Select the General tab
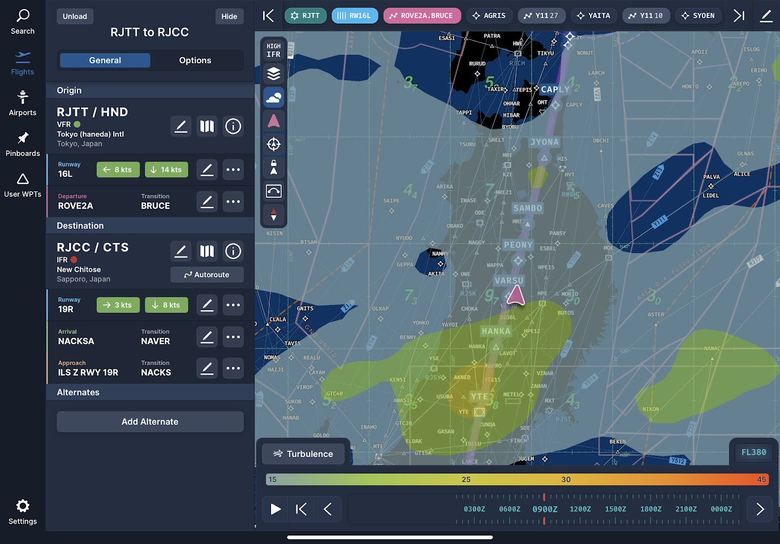 point(105,60)
